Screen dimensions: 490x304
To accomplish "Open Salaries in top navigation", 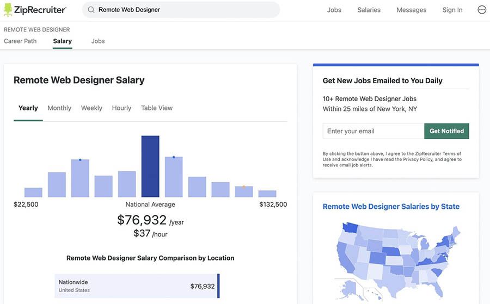I will pos(369,10).
